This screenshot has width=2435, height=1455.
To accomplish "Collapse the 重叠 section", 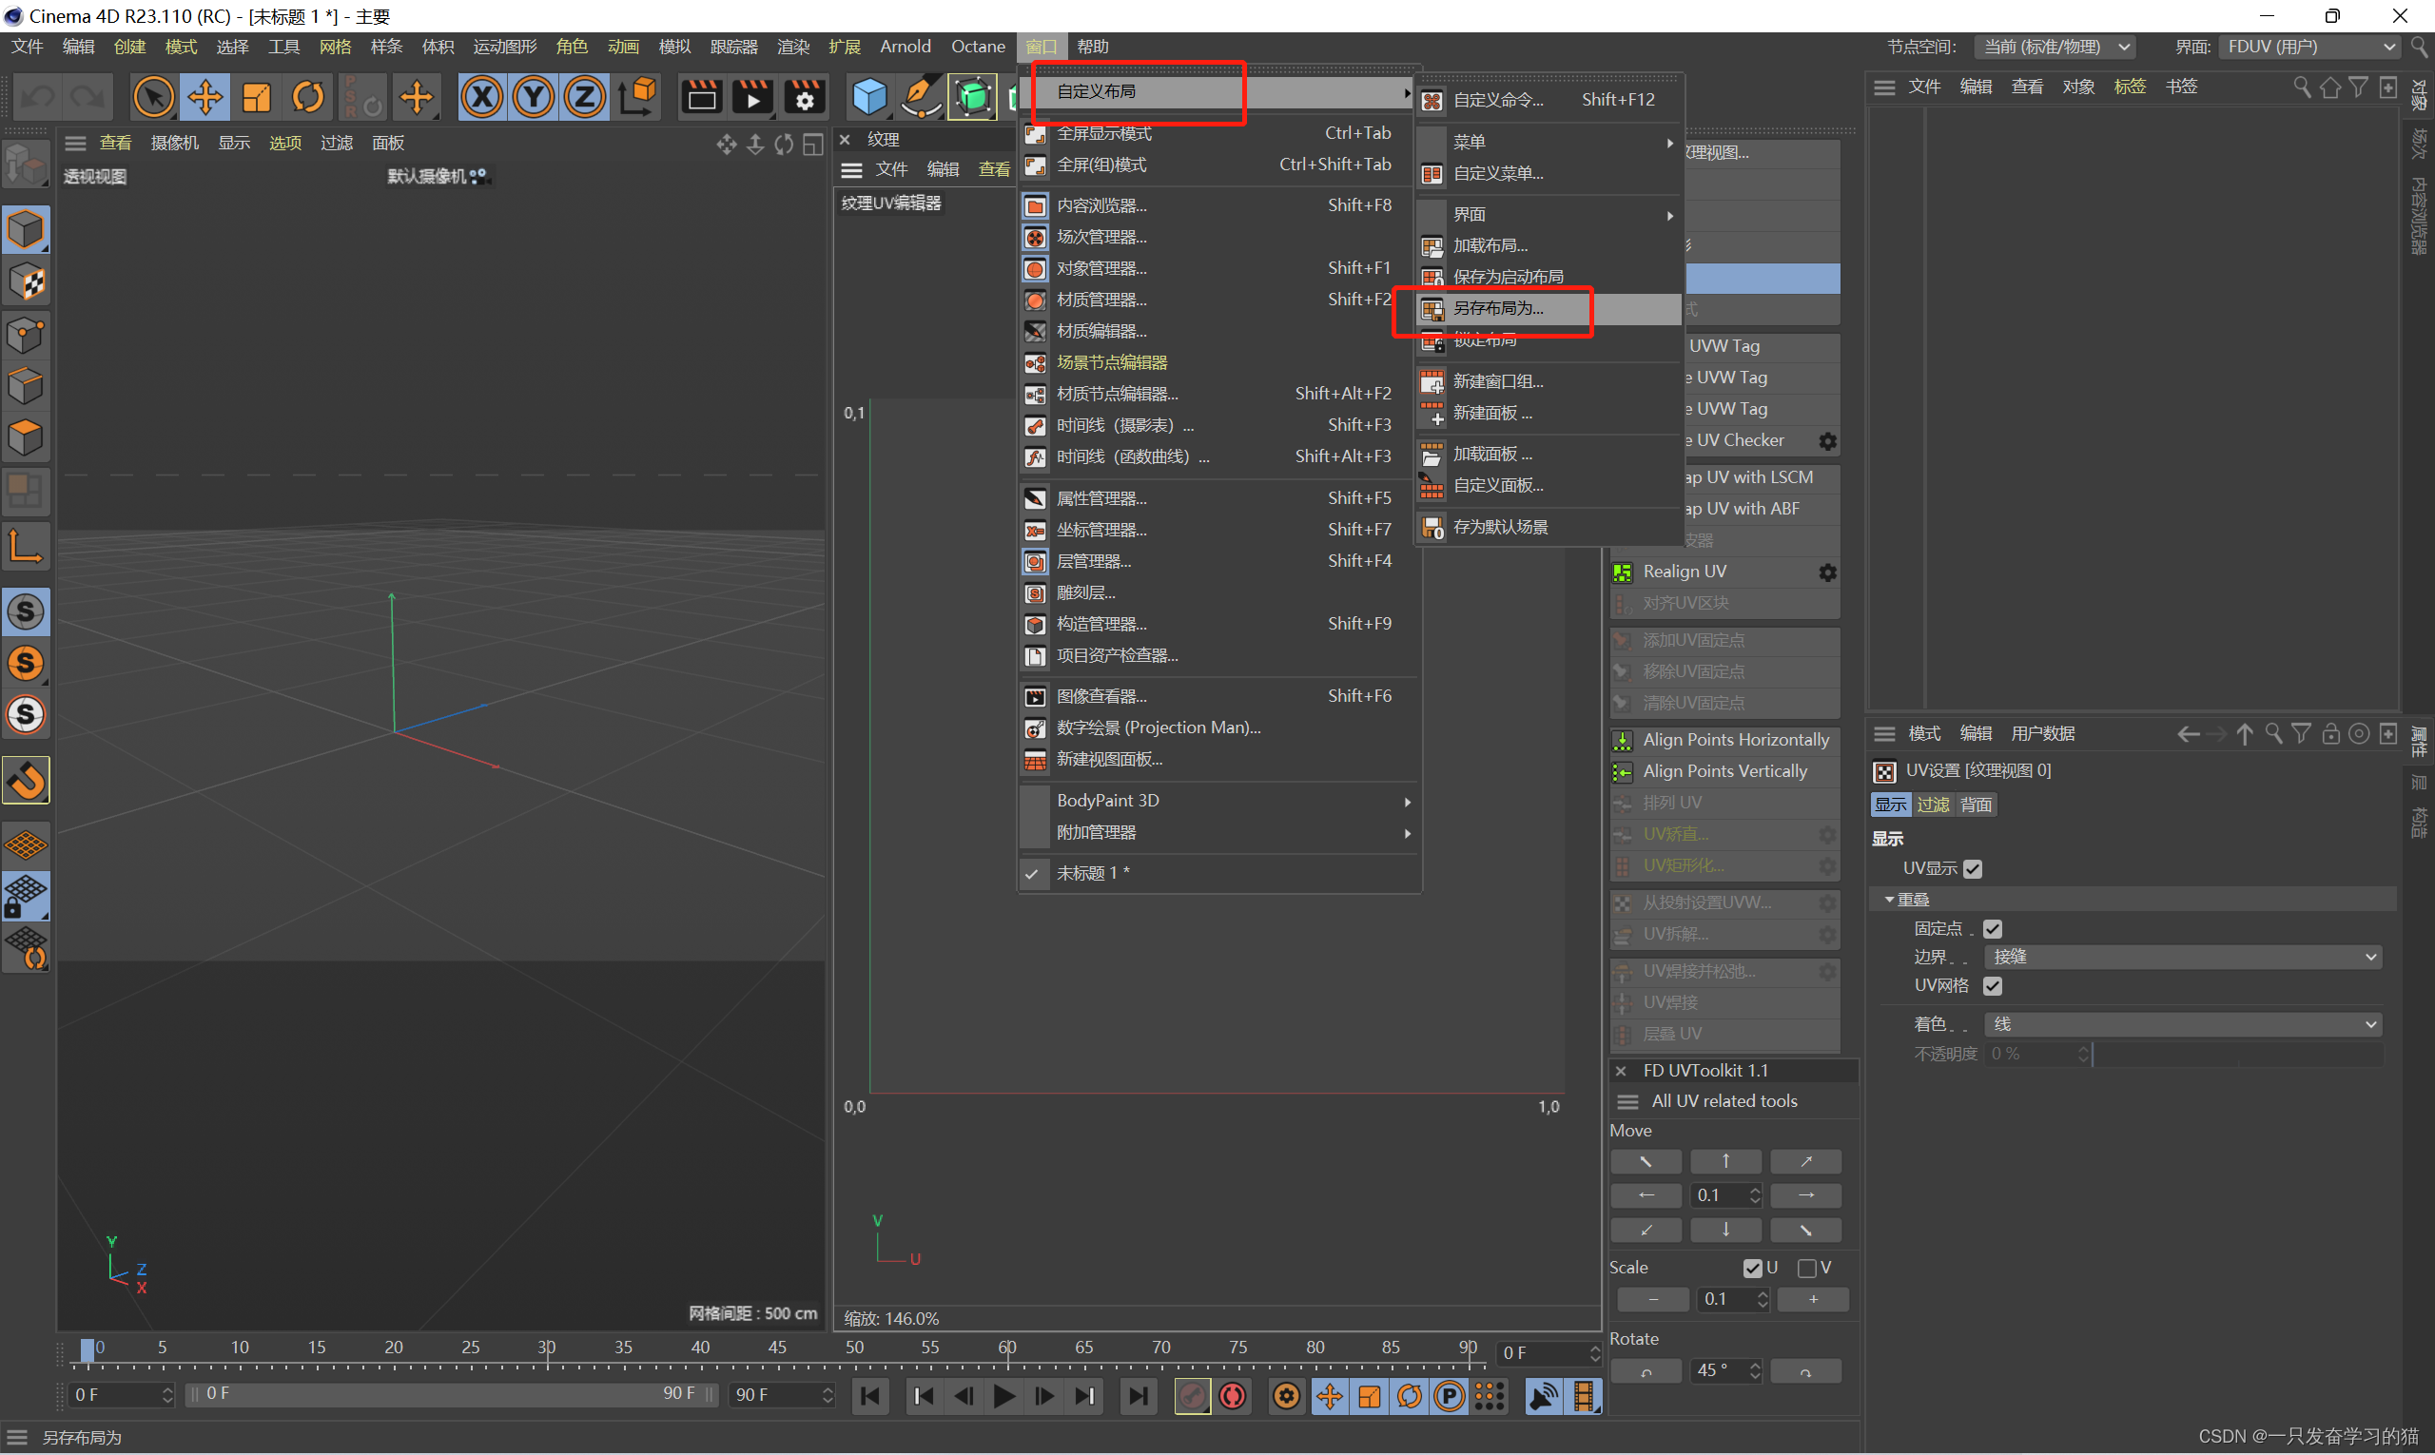I will tap(1889, 899).
